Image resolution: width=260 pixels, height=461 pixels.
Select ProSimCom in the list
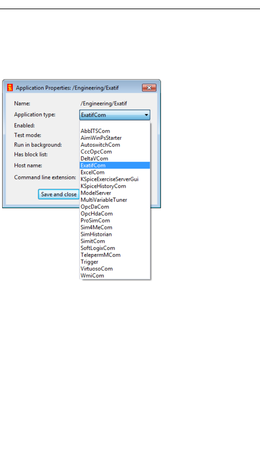(115, 221)
